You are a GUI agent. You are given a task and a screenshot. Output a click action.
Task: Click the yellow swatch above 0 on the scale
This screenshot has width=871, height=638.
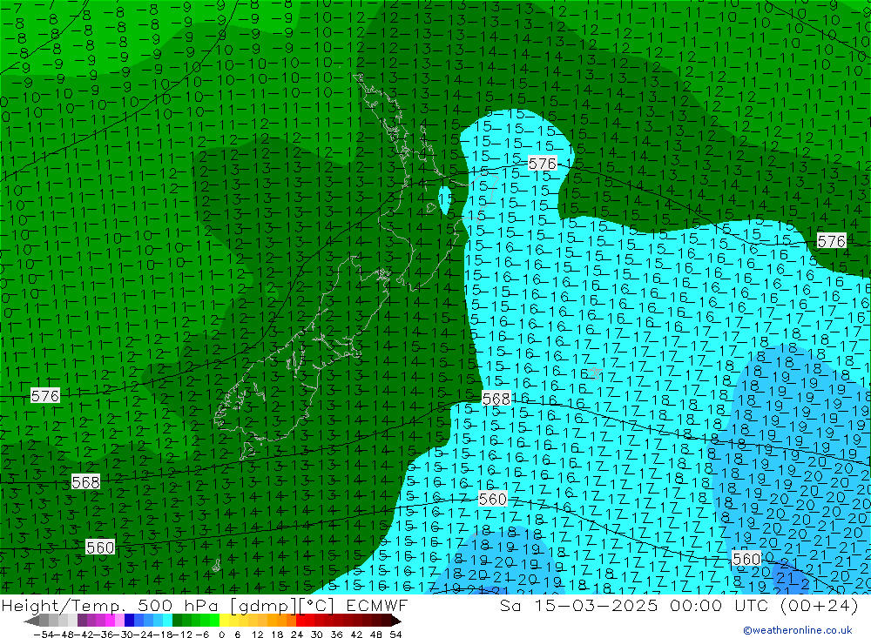click(225, 621)
